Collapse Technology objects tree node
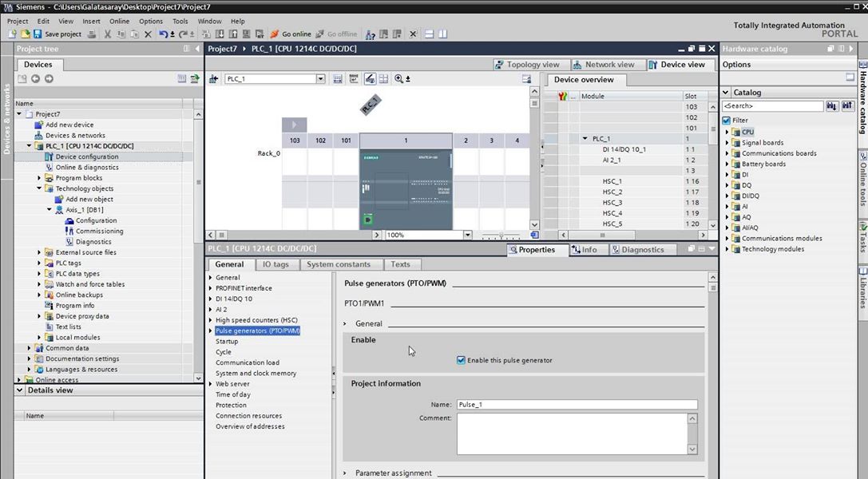This screenshot has width=868, height=479. (39, 188)
